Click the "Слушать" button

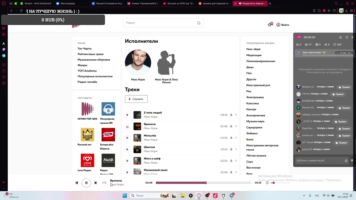[136, 99]
